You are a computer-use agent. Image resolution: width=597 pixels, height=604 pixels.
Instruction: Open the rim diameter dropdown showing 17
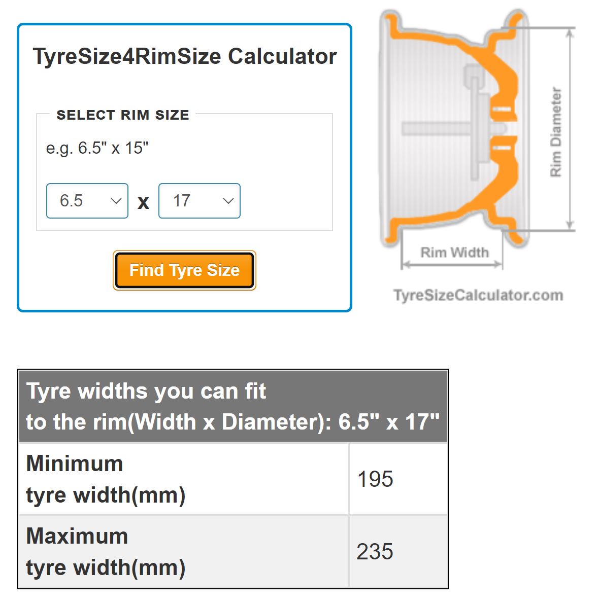tap(200, 201)
